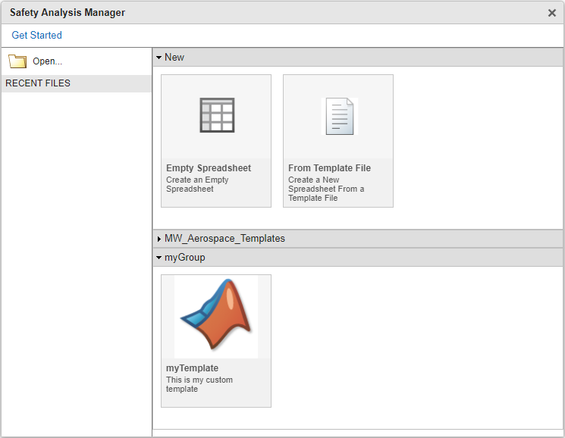Click the From Template File card title

(329, 168)
